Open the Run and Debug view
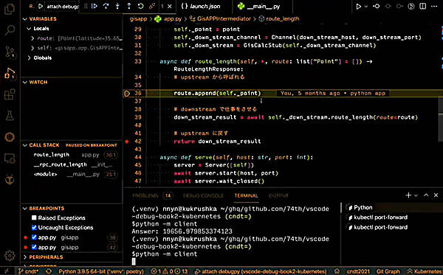Viewport: 443px width, 275px height. (x=10, y=73)
